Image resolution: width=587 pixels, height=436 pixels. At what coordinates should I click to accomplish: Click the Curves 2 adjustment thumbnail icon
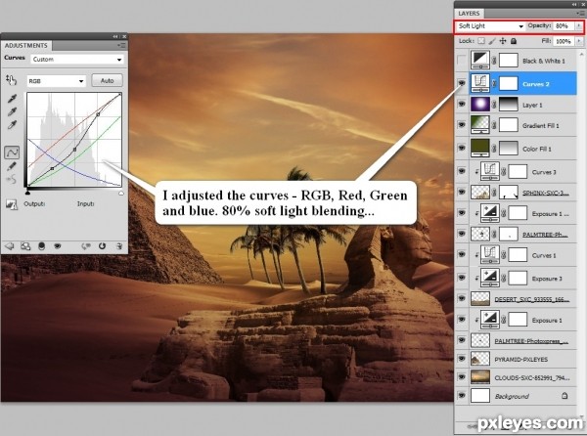coord(480,83)
